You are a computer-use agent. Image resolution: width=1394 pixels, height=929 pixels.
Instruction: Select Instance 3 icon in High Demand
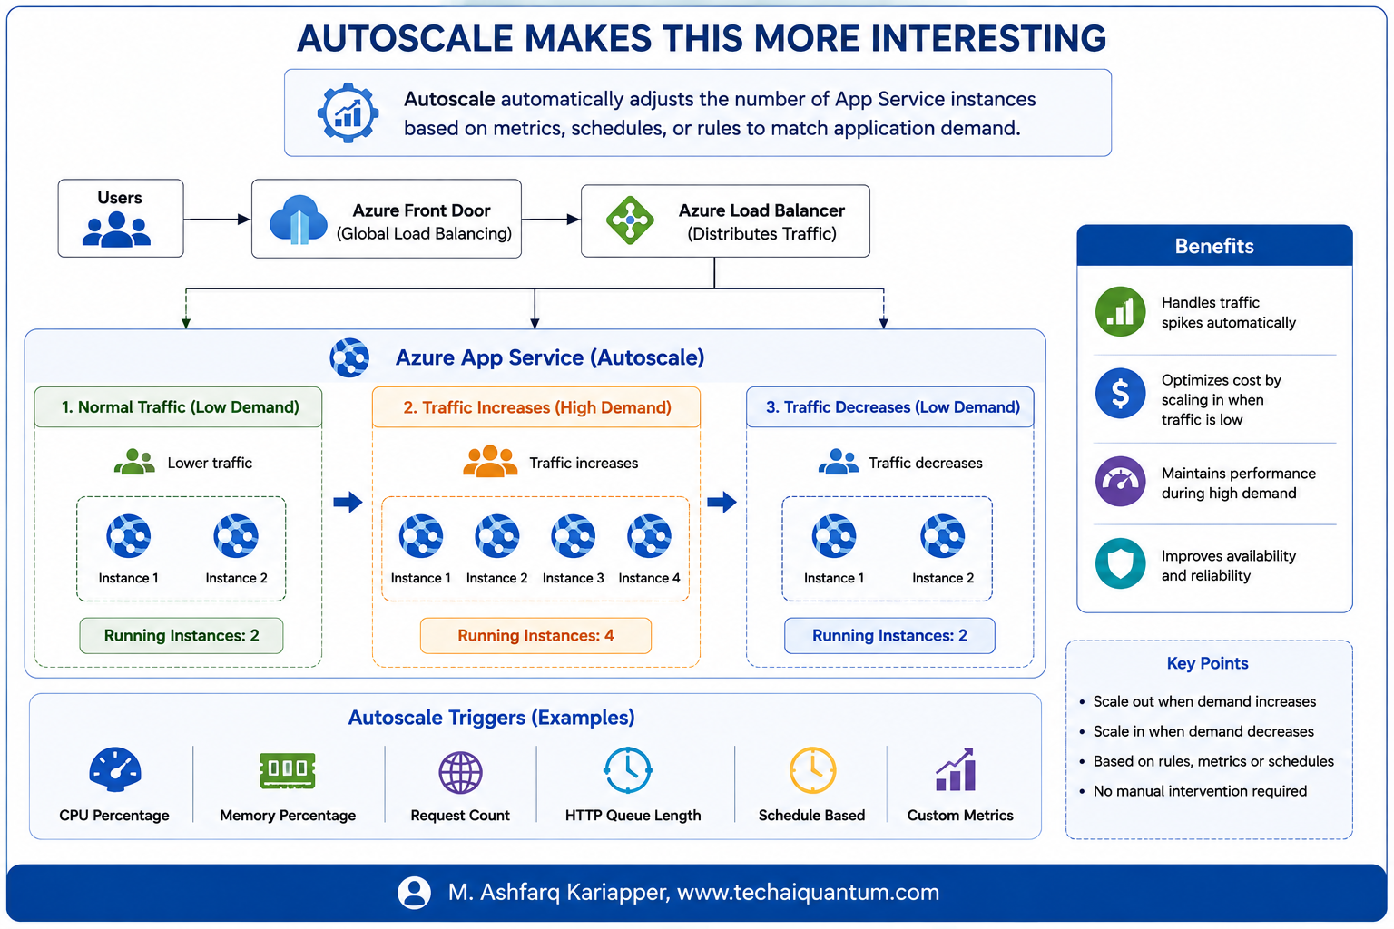[x=574, y=536]
